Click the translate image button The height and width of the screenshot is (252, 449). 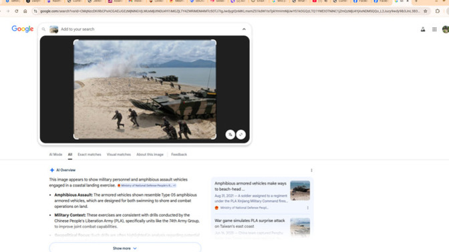[x=230, y=135]
